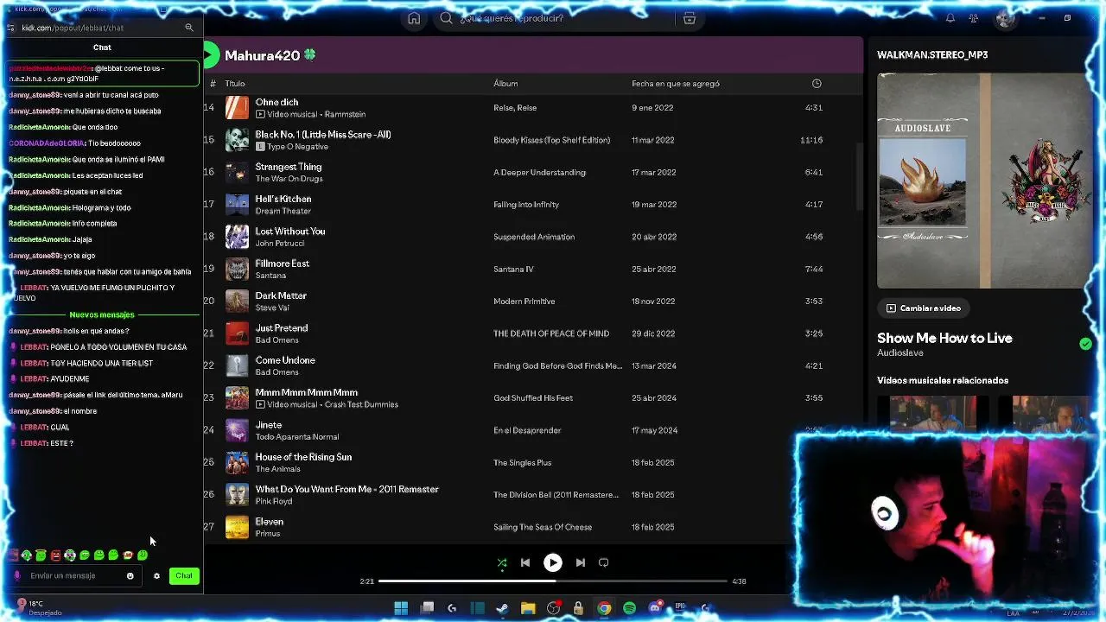
Task: Click the Strangest Thing cover thumbnail
Action: click(237, 172)
